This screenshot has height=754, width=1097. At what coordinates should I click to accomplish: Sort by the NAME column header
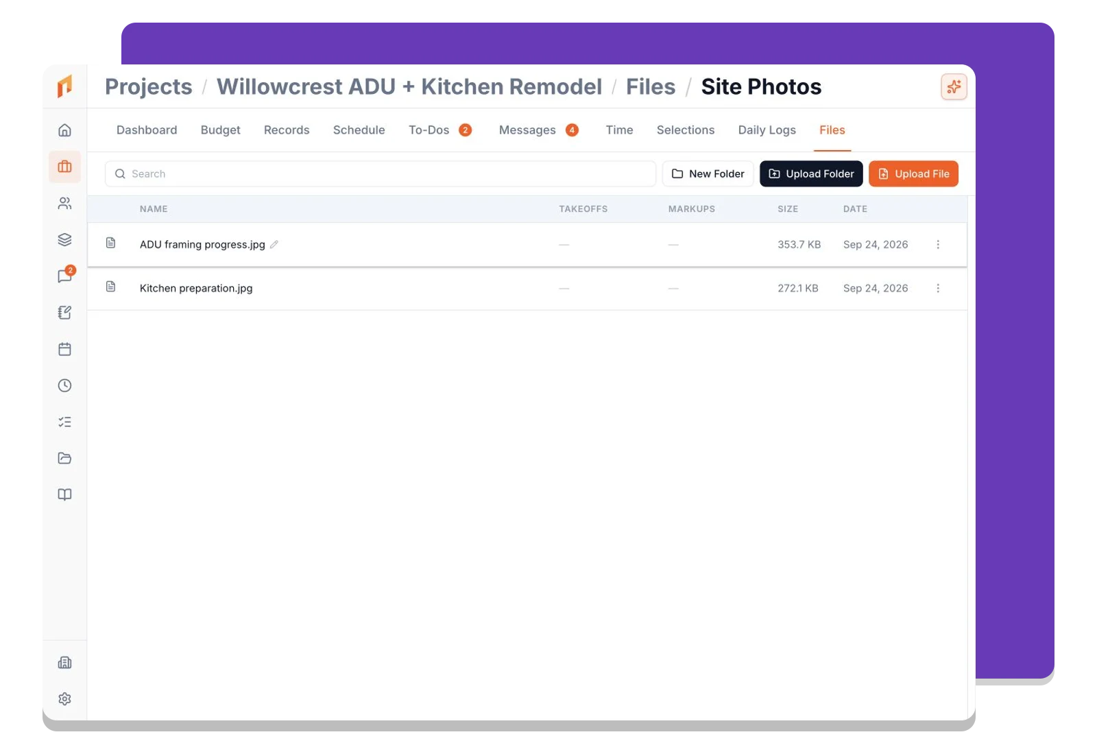tap(154, 209)
